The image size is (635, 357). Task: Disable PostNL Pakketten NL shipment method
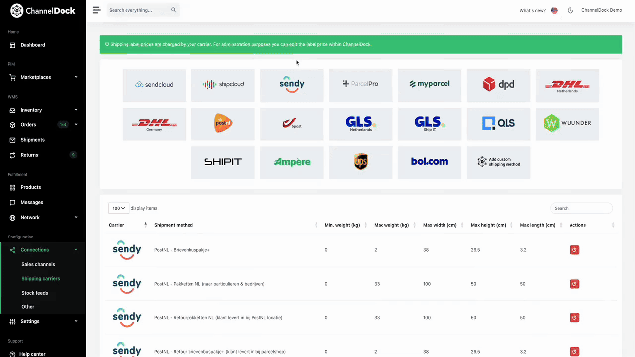coord(574,284)
